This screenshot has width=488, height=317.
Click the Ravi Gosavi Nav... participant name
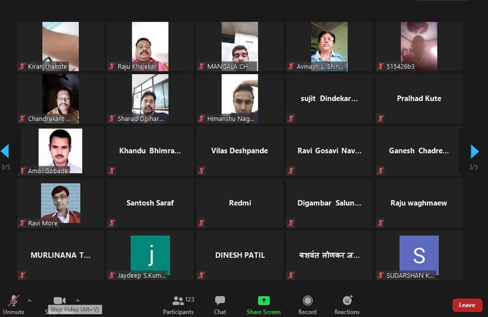(x=329, y=151)
